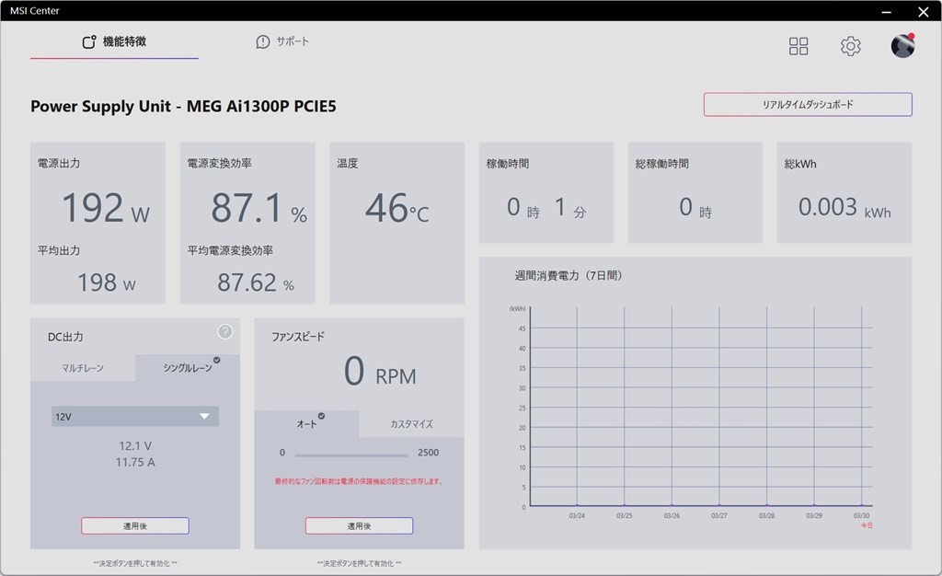This screenshot has width=942, height=576.
Task: Open the settings gear icon
Action: point(850,46)
